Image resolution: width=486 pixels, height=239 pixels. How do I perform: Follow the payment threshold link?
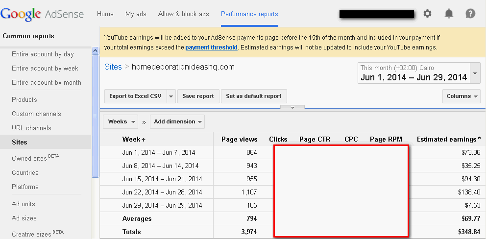click(x=211, y=48)
